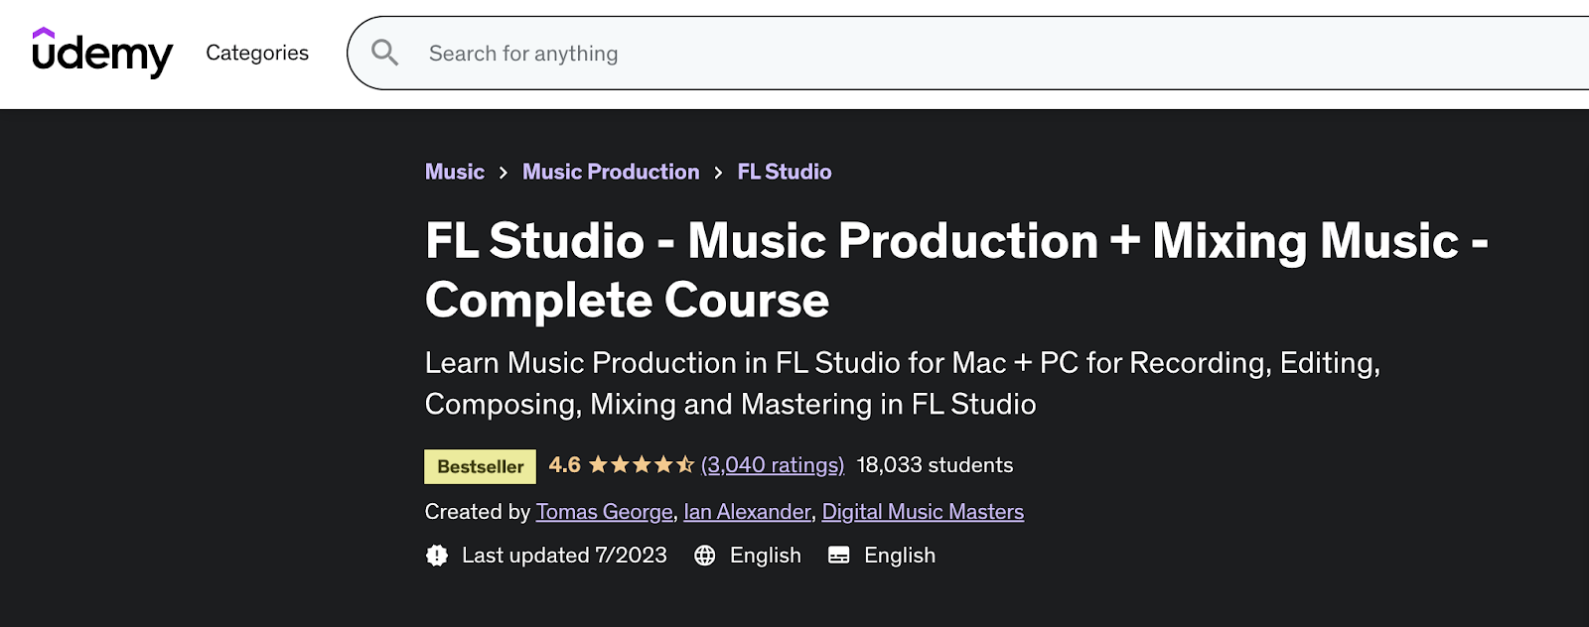Image resolution: width=1589 pixels, height=627 pixels.
Task: Open the Music Production breadcrumb link
Action: pos(611,172)
